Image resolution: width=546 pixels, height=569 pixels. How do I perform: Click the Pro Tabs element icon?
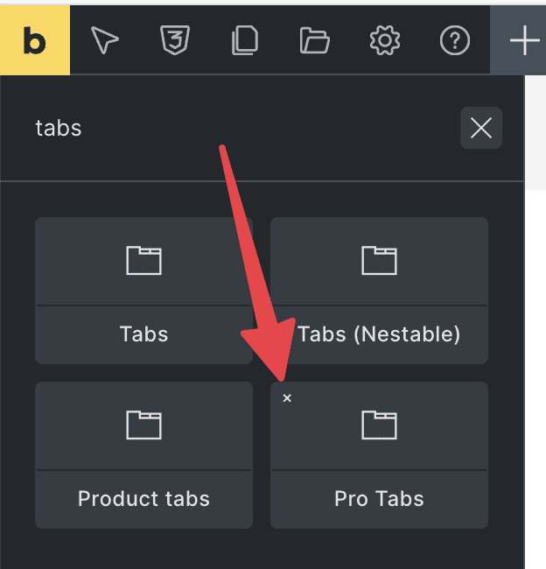tap(379, 425)
